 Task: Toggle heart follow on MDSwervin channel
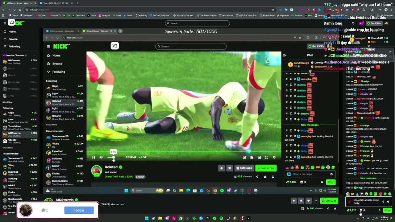[308, 201]
